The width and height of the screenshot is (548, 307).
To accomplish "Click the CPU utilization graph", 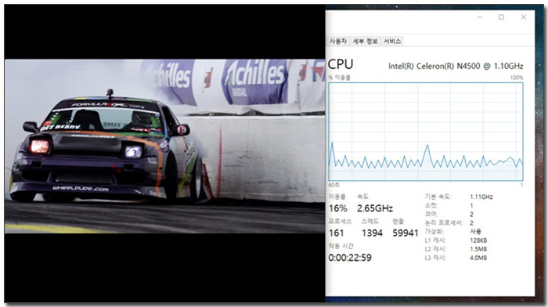I will (426, 132).
